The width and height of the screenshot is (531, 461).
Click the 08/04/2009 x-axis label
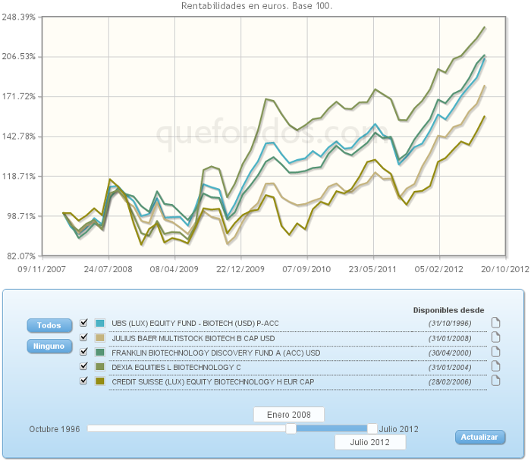tap(174, 269)
